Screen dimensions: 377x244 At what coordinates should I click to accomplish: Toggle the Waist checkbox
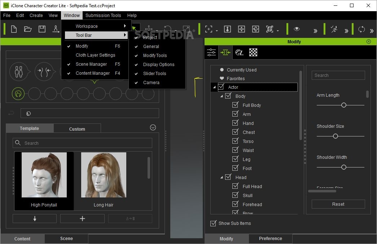click(x=235, y=150)
